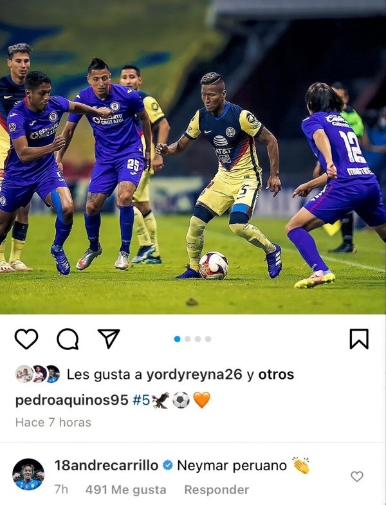Screen dimensions: 386x505
Task: View the liker avatars beside Les gusta
Action: (38, 374)
